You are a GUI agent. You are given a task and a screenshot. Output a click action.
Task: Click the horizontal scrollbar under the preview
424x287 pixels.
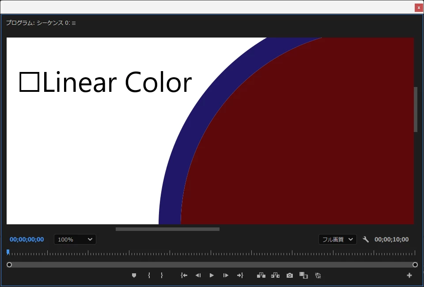168,229
